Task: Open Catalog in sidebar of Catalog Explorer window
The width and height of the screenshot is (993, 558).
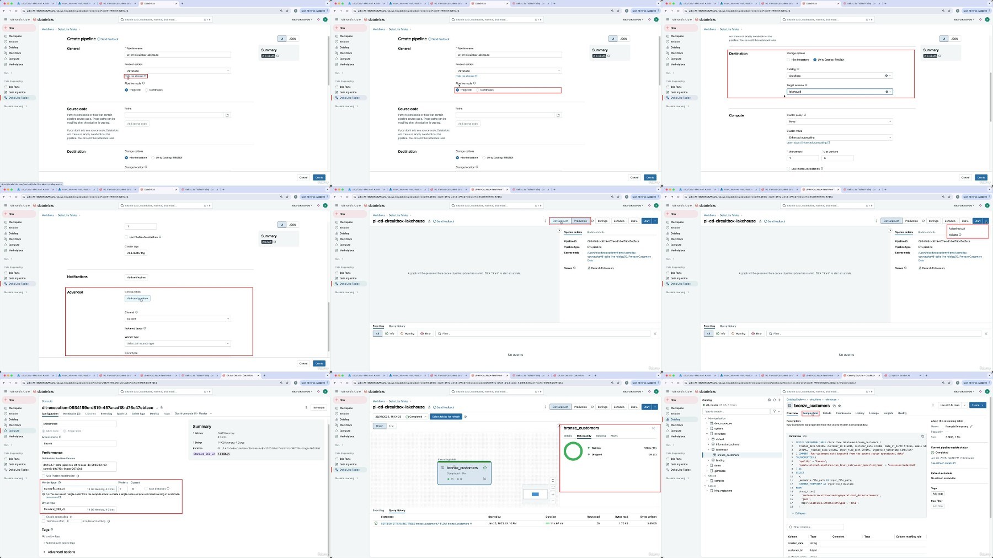Action: click(x=675, y=419)
